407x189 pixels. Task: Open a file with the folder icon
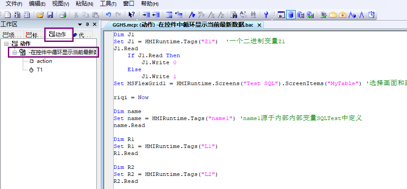pos(40,15)
